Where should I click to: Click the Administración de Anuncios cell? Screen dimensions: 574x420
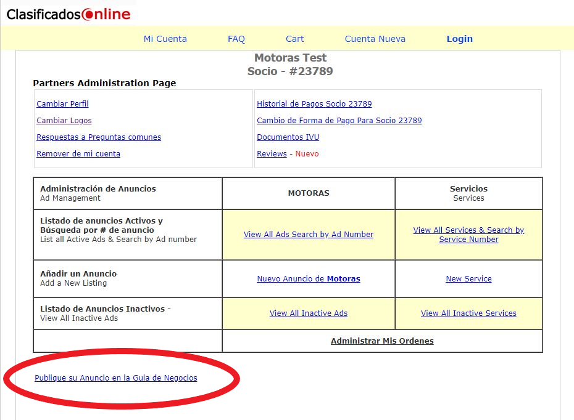pyautogui.click(x=128, y=193)
